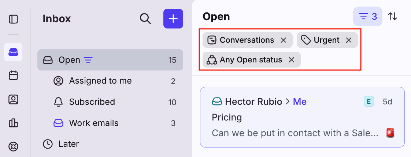Viewport: 411px width, 157px height.
Task: Click the search magnifier icon
Action: [145, 19]
